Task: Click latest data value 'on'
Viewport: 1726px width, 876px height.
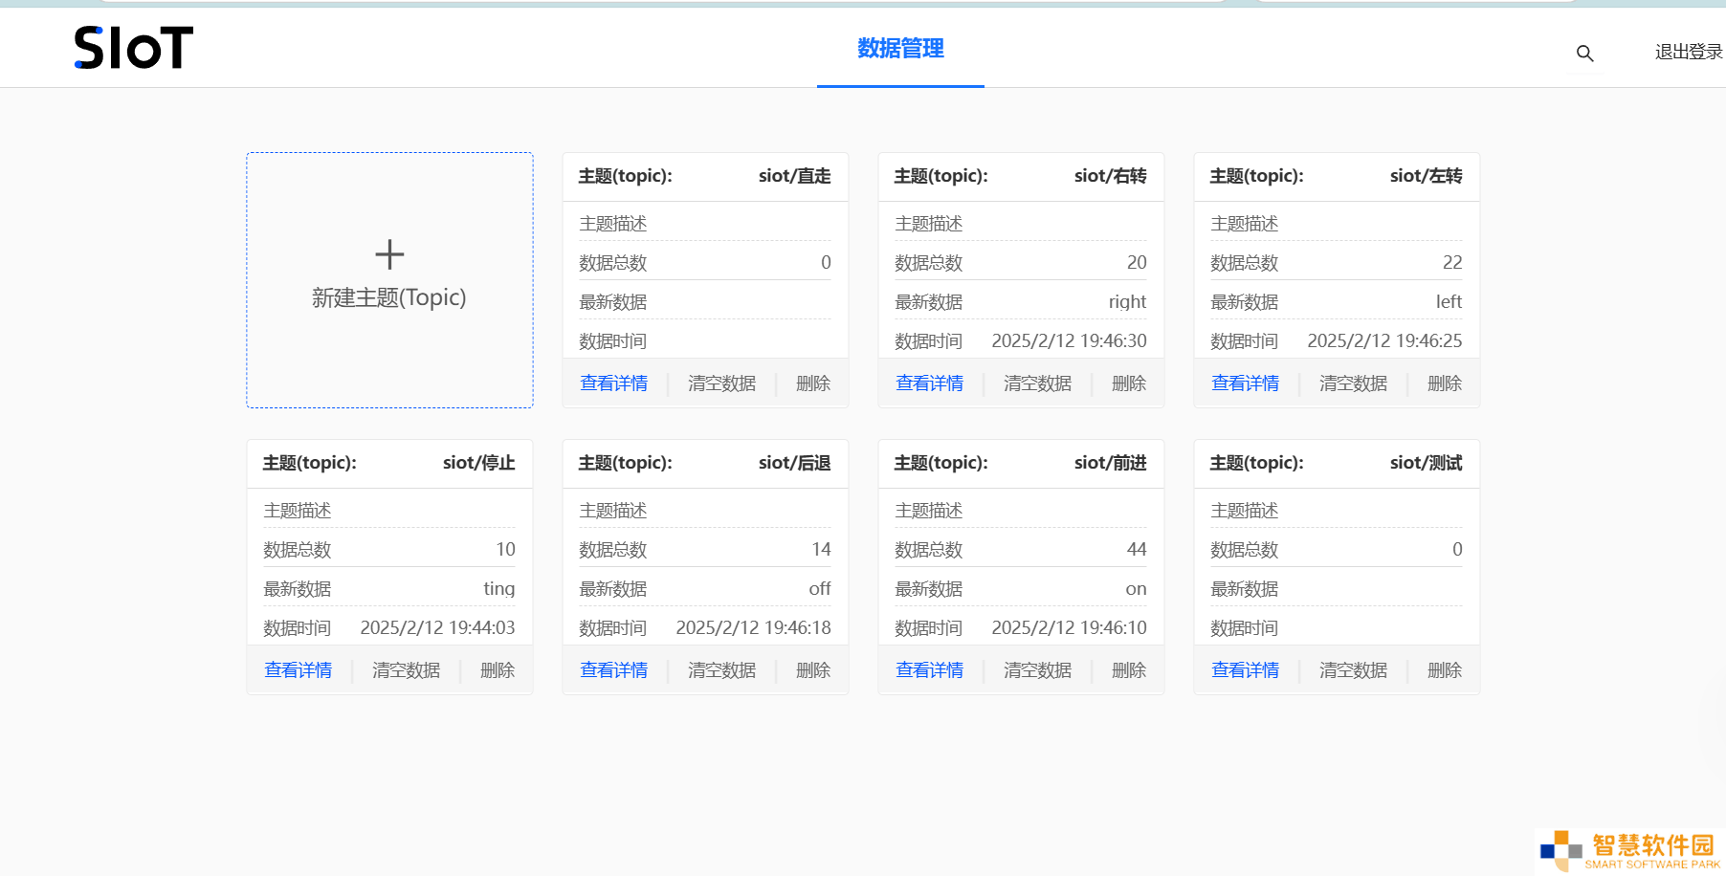Action: (x=1136, y=589)
